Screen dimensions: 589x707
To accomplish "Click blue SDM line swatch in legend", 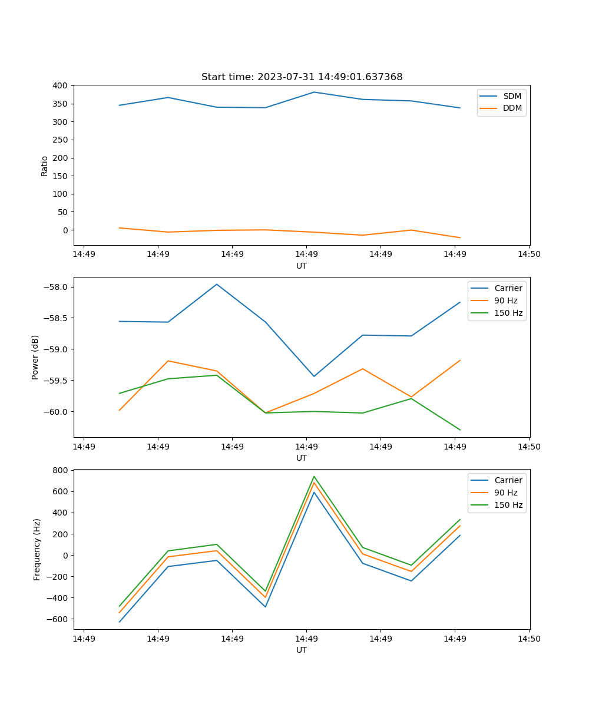I will tap(489, 96).
